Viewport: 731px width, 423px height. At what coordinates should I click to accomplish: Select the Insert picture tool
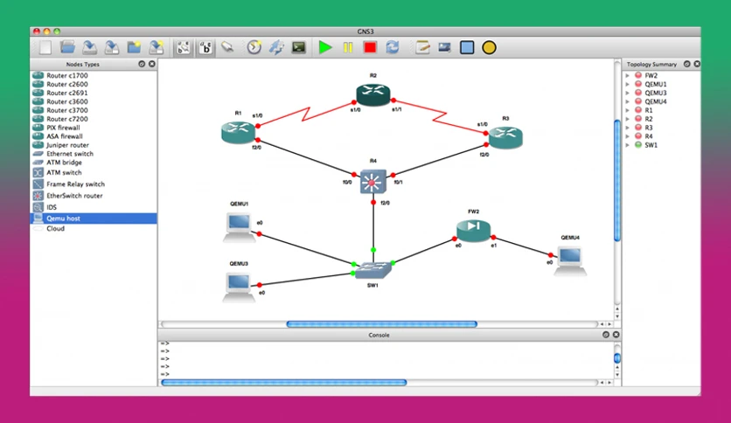(x=444, y=47)
